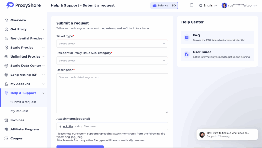Click the blue submit button at form bottom

tap(80, 147)
